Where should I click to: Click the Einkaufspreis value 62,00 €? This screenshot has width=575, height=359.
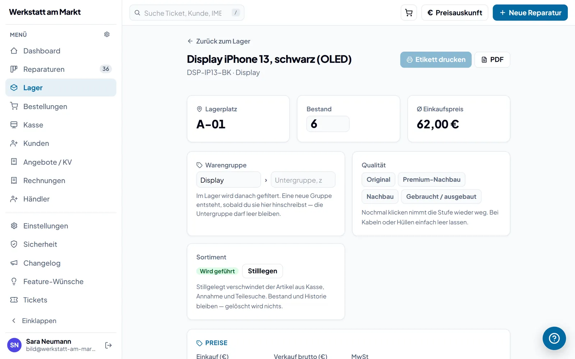coord(438,124)
